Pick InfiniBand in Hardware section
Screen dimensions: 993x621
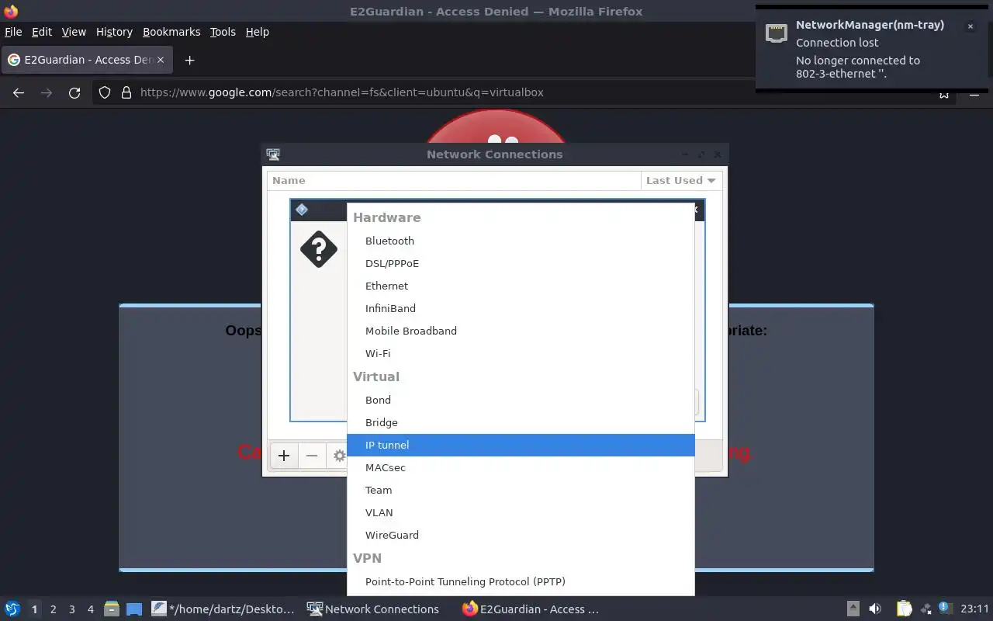pyautogui.click(x=521, y=308)
